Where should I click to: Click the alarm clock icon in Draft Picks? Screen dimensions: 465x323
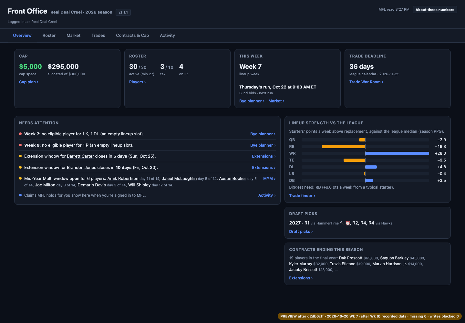point(348,223)
